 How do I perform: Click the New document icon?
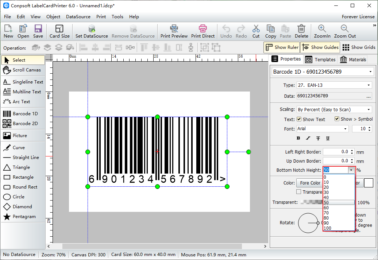click(x=8, y=31)
